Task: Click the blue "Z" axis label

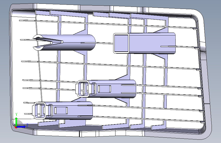Action: pos(27,125)
